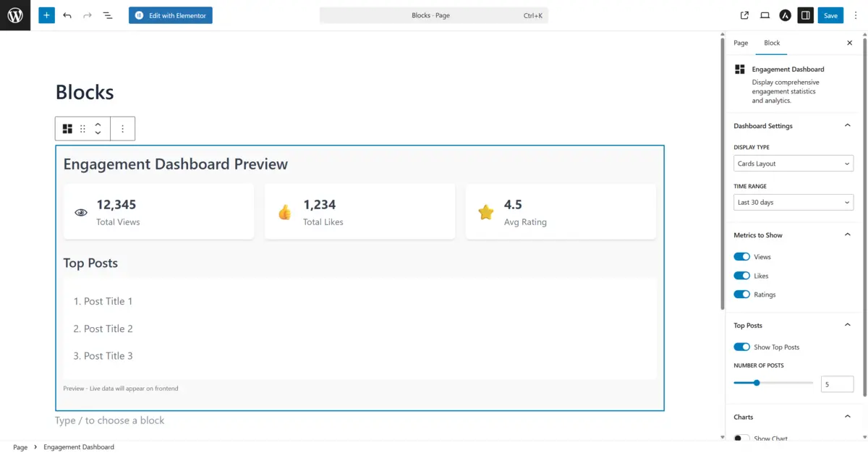Disable the Views metric toggle
Image resolution: width=868 pixels, height=453 pixels.
[x=741, y=257]
